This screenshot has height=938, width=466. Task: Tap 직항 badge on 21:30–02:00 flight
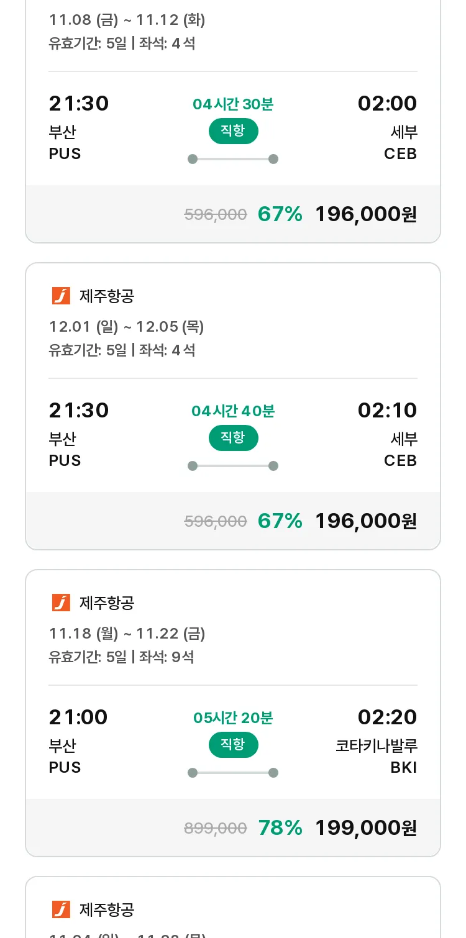click(x=233, y=131)
